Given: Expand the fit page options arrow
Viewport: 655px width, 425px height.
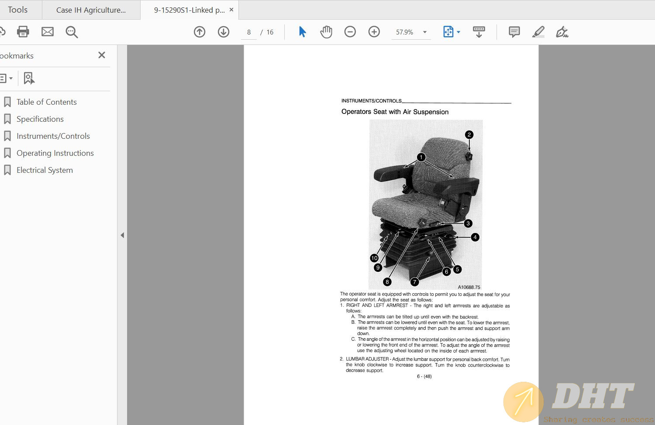Looking at the screenshot, I should point(458,32).
